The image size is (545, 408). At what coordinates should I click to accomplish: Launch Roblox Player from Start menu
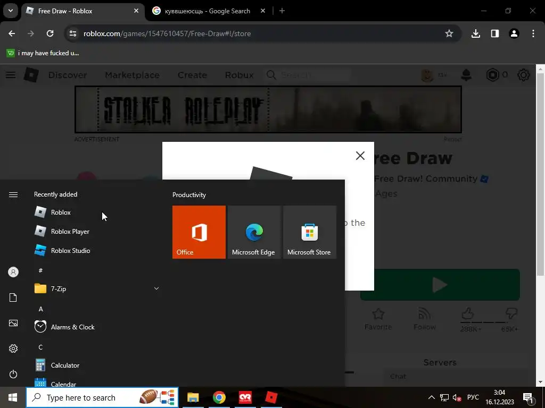(x=97, y=232)
